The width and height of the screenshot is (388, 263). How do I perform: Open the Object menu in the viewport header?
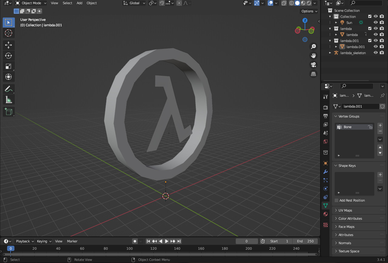[92, 3]
